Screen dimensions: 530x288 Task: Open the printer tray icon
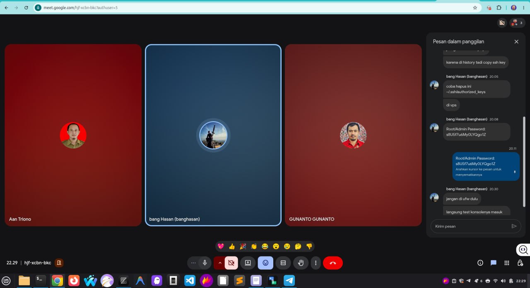point(488,281)
